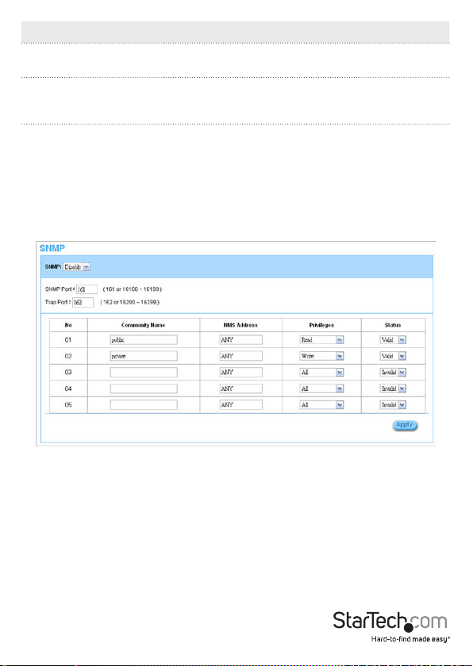Viewport: 473px width, 666px height.
Task: Expand the All privileges dropdown in row 03
Action: coord(321,372)
